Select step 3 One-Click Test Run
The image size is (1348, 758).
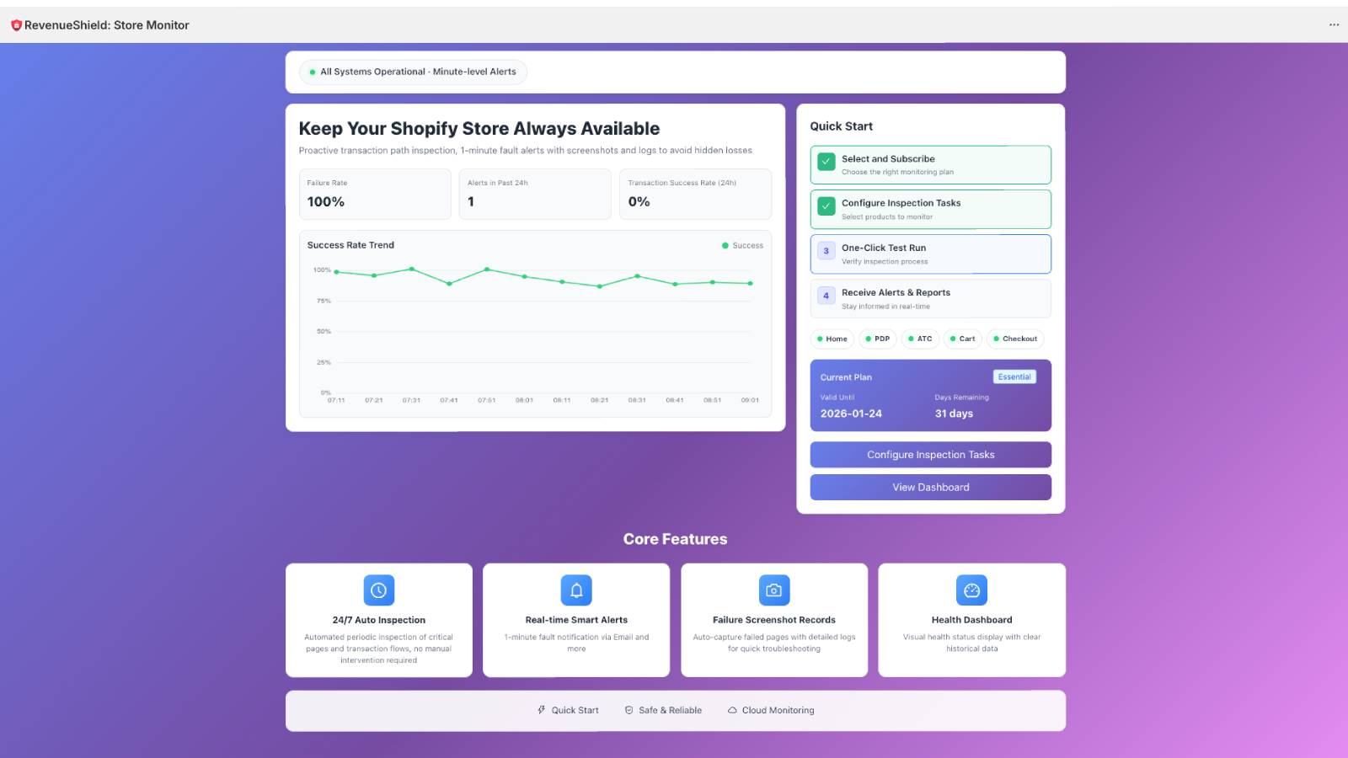(x=930, y=254)
